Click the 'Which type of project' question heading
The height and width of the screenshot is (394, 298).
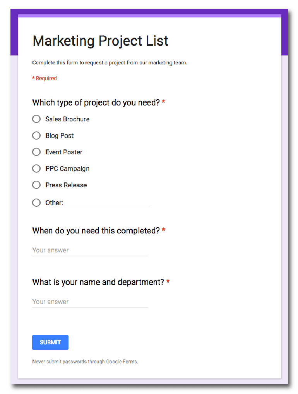[96, 103]
